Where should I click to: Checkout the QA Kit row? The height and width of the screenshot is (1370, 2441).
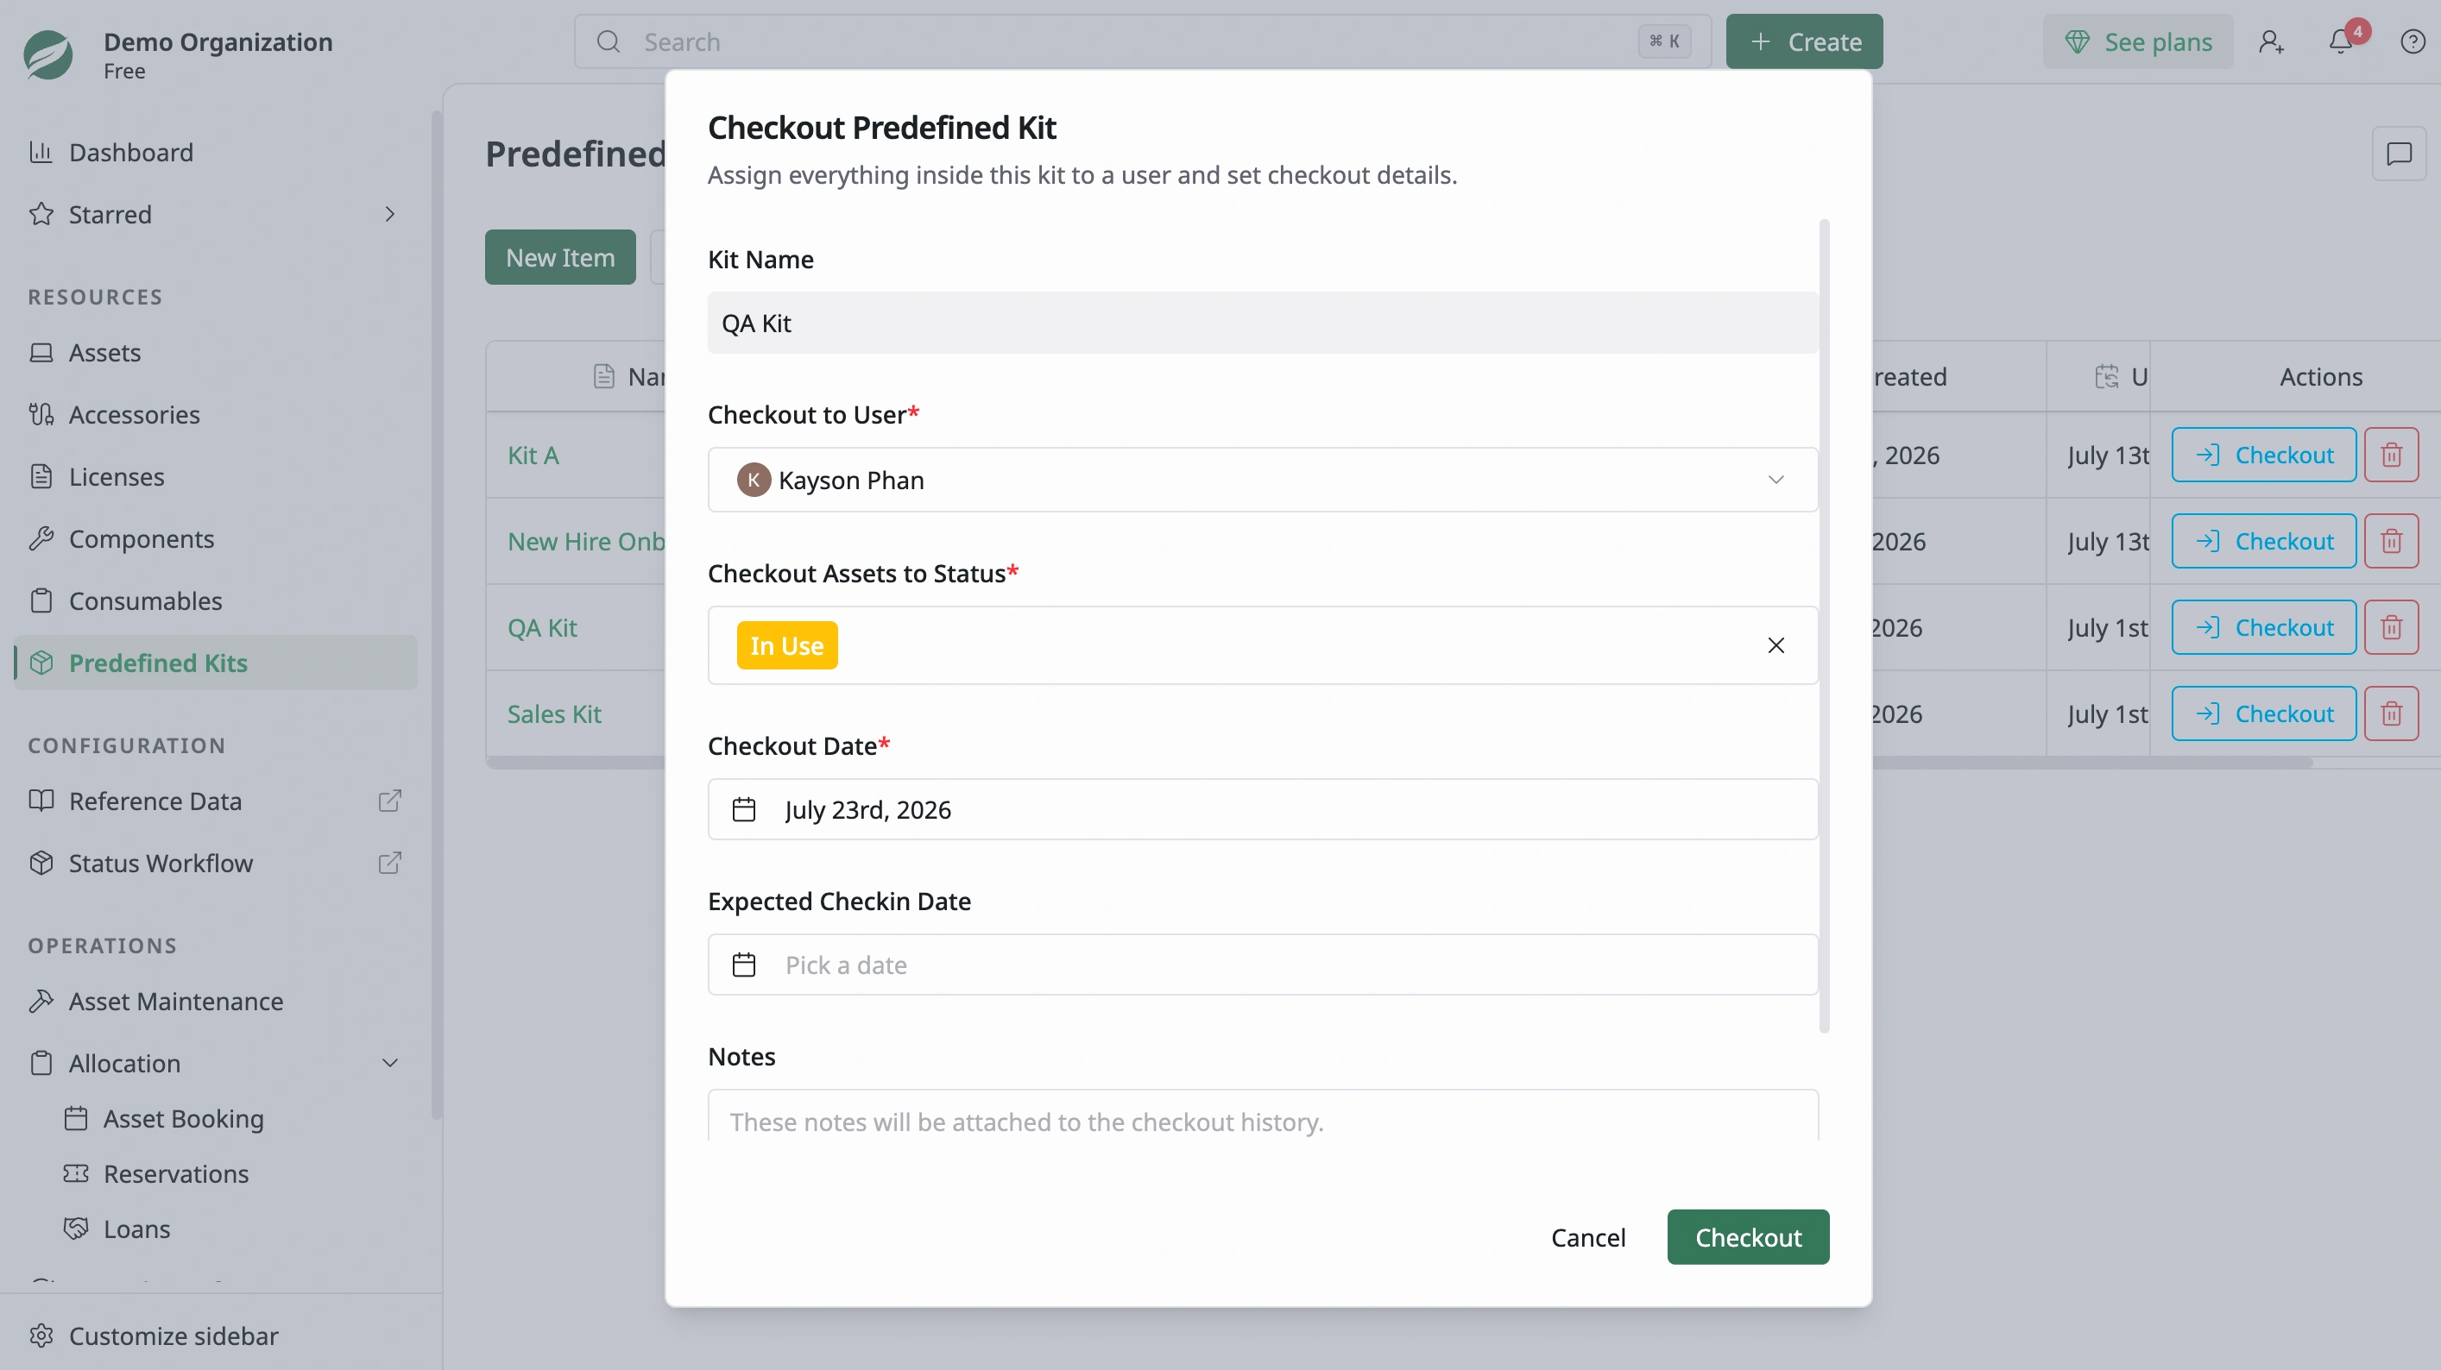2264,627
